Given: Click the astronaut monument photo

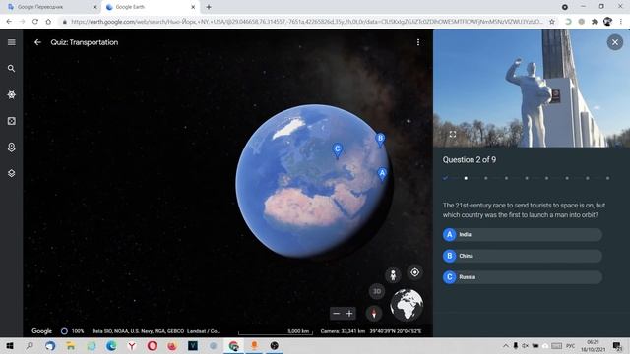Looking at the screenshot, I should coord(532,88).
